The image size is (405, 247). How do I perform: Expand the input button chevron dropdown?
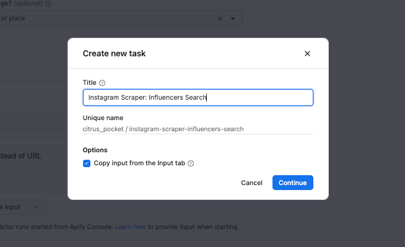tap(36, 207)
